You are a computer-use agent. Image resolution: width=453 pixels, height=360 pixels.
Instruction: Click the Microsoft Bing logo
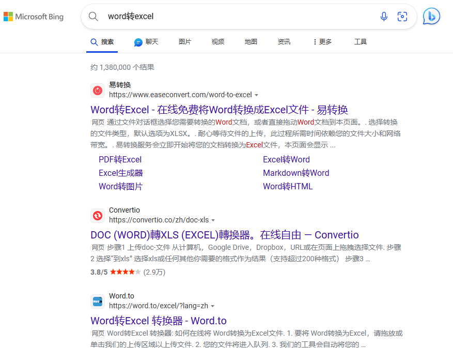click(33, 16)
